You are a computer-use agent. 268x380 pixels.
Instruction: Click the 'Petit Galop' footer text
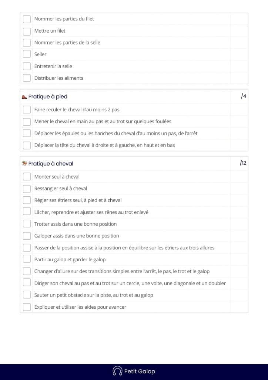(x=140, y=371)
